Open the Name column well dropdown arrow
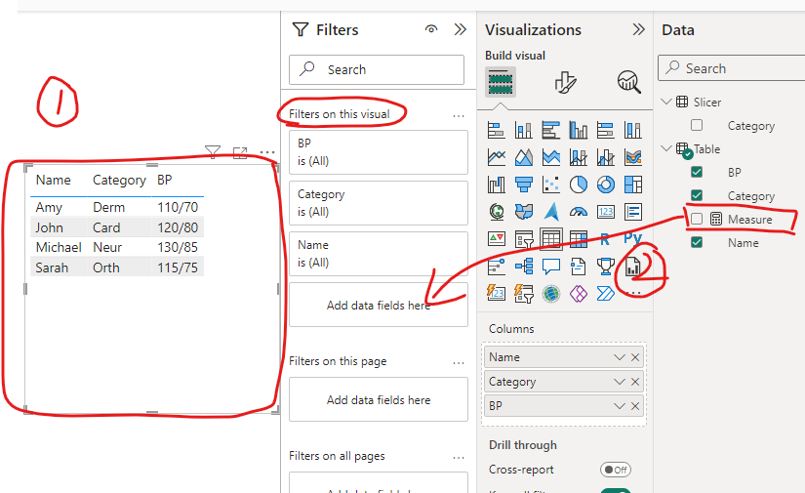Viewport: 805px width, 493px height. click(x=620, y=357)
